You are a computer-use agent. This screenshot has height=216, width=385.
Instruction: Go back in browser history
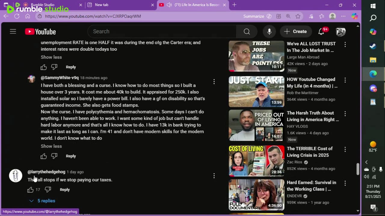(x=6, y=16)
